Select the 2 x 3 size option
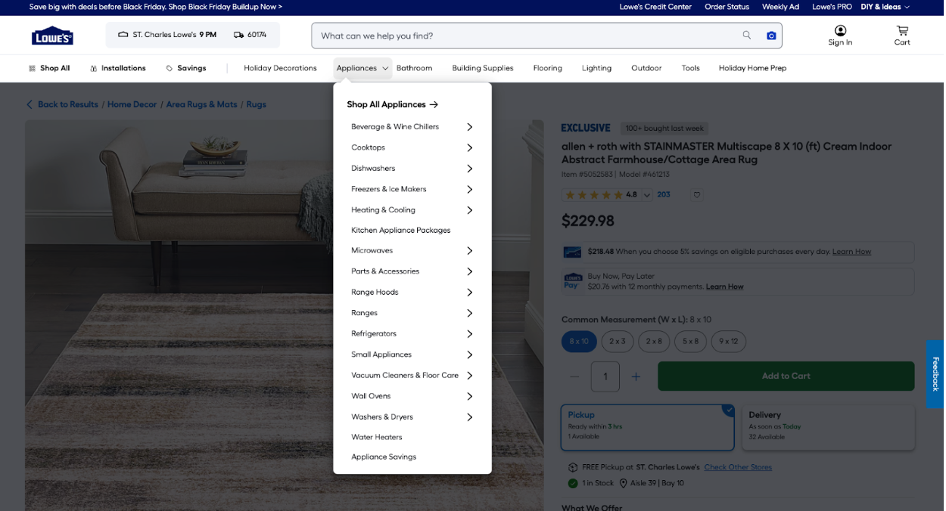Image resolution: width=946 pixels, height=511 pixels. point(618,341)
